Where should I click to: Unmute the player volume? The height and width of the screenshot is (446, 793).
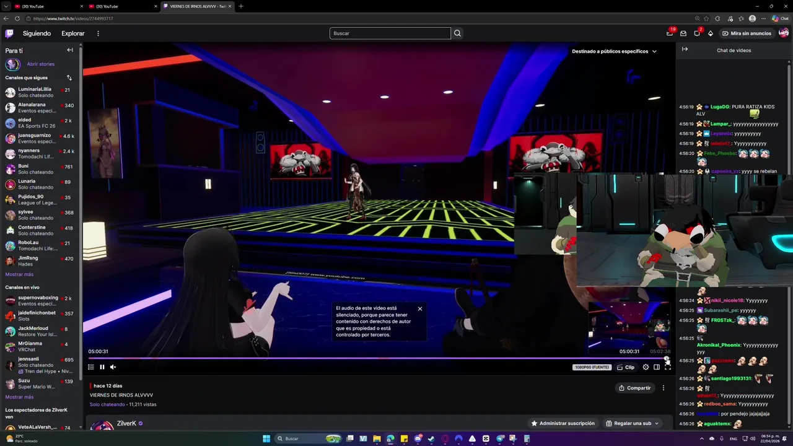(x=113, y=367)
